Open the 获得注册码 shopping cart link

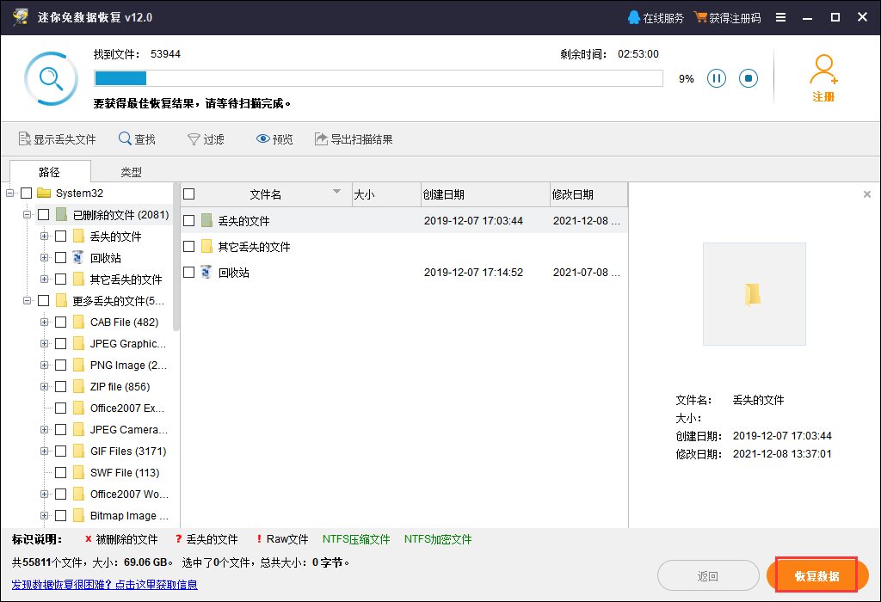pyautogui.click(x=727, y=17)
